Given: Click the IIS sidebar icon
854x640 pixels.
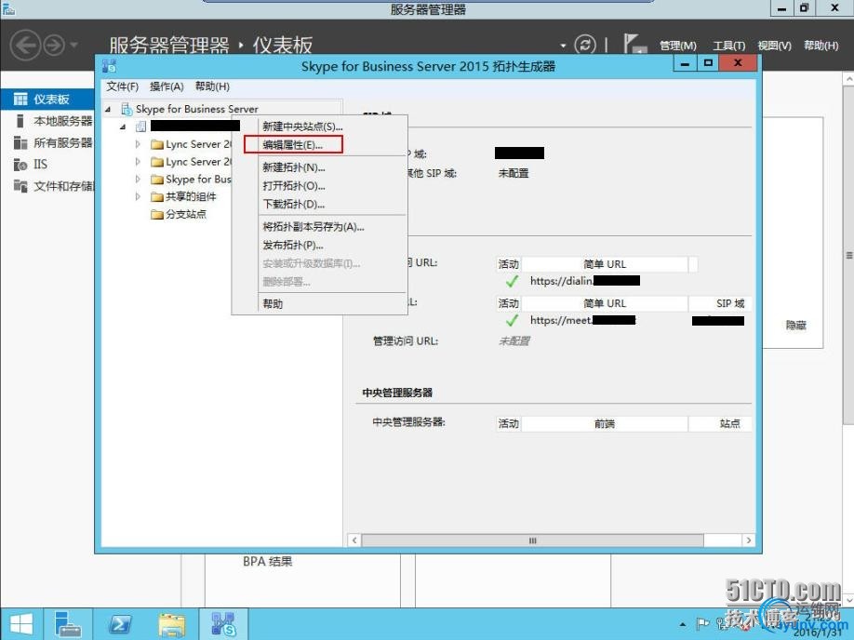Looking at the screenshot, I should [20, 165].
